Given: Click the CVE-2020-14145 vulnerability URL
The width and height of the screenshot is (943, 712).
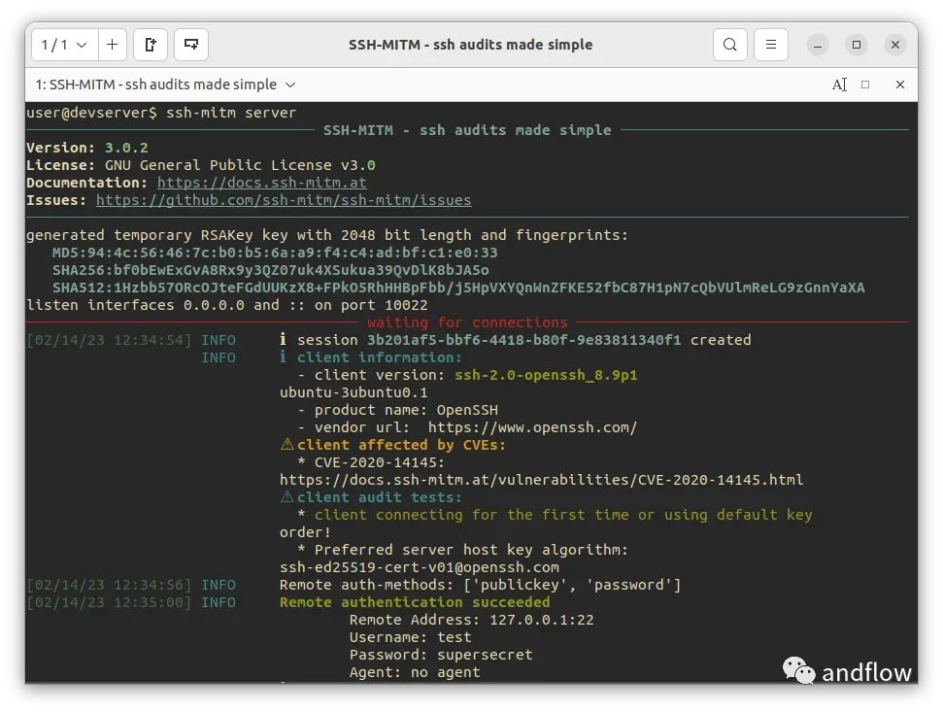Looking at the screenshot, I should 541,479.
